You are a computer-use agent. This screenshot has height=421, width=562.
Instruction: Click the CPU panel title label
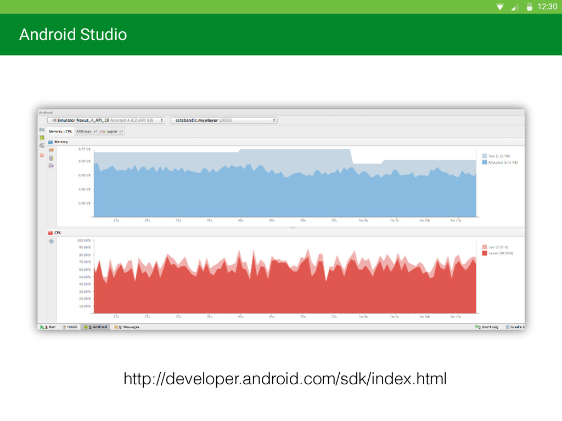[58, 232]
